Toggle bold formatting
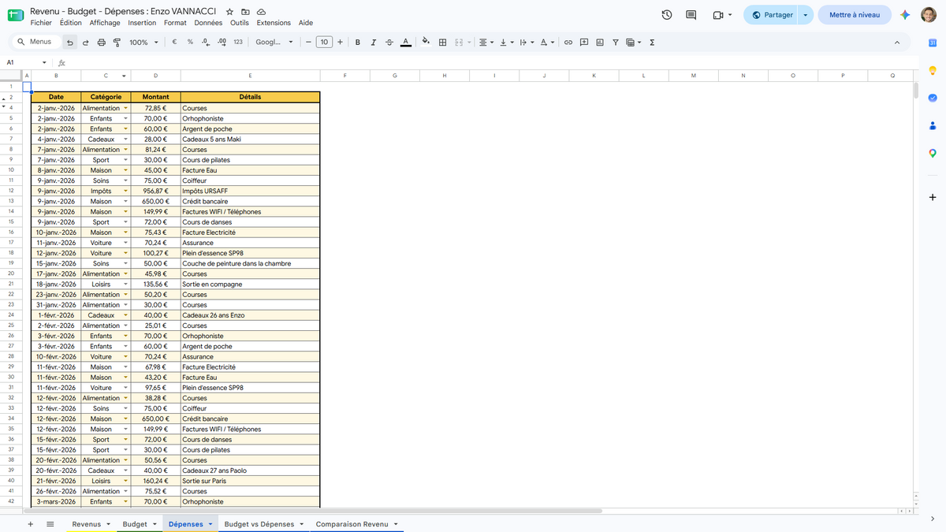The width and height of the screenshot is (946, 532). tap(358, 43)
